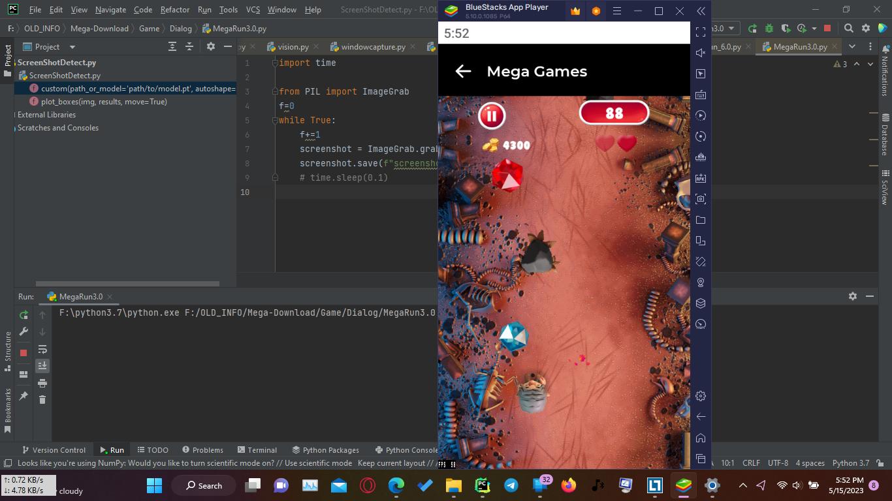Enter BlueStacks full screen mode
The image size is (892, 501).
coord(701,32)
